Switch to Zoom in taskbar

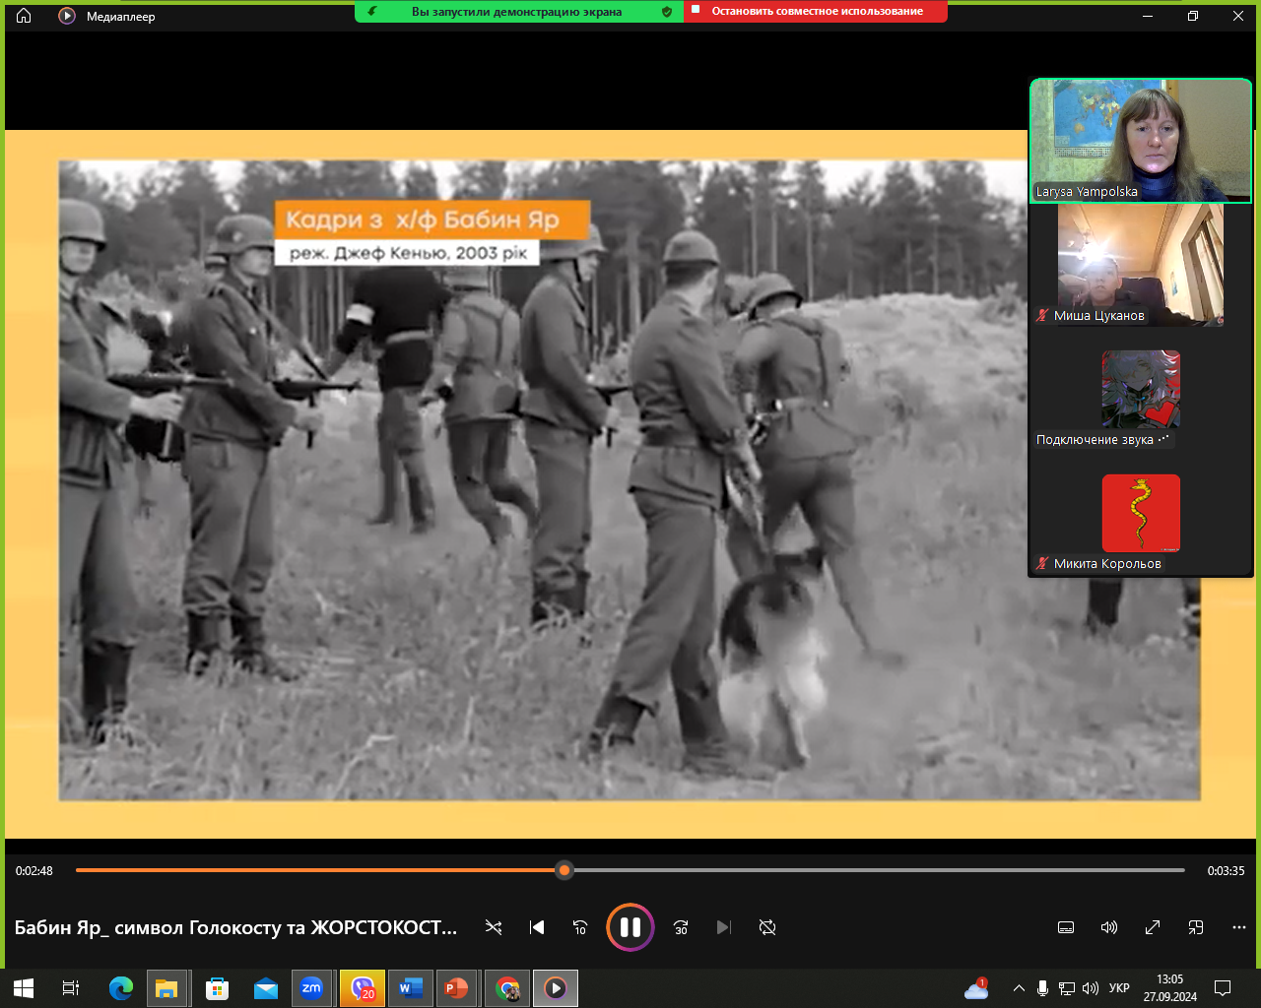[312, 988]
